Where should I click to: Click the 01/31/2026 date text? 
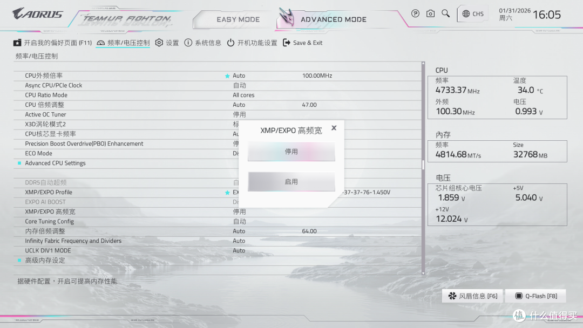click(x=514, y=10)
